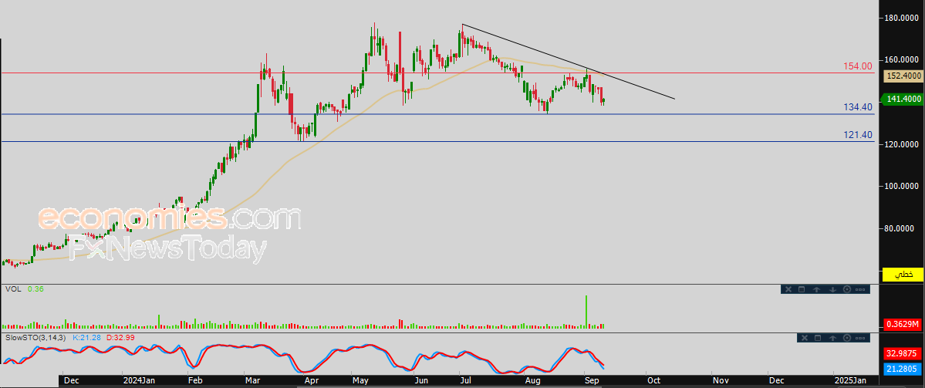Click the SlowSTO(3,14,3) indicator title
925x388 pixels.
[x=36, y=337]
